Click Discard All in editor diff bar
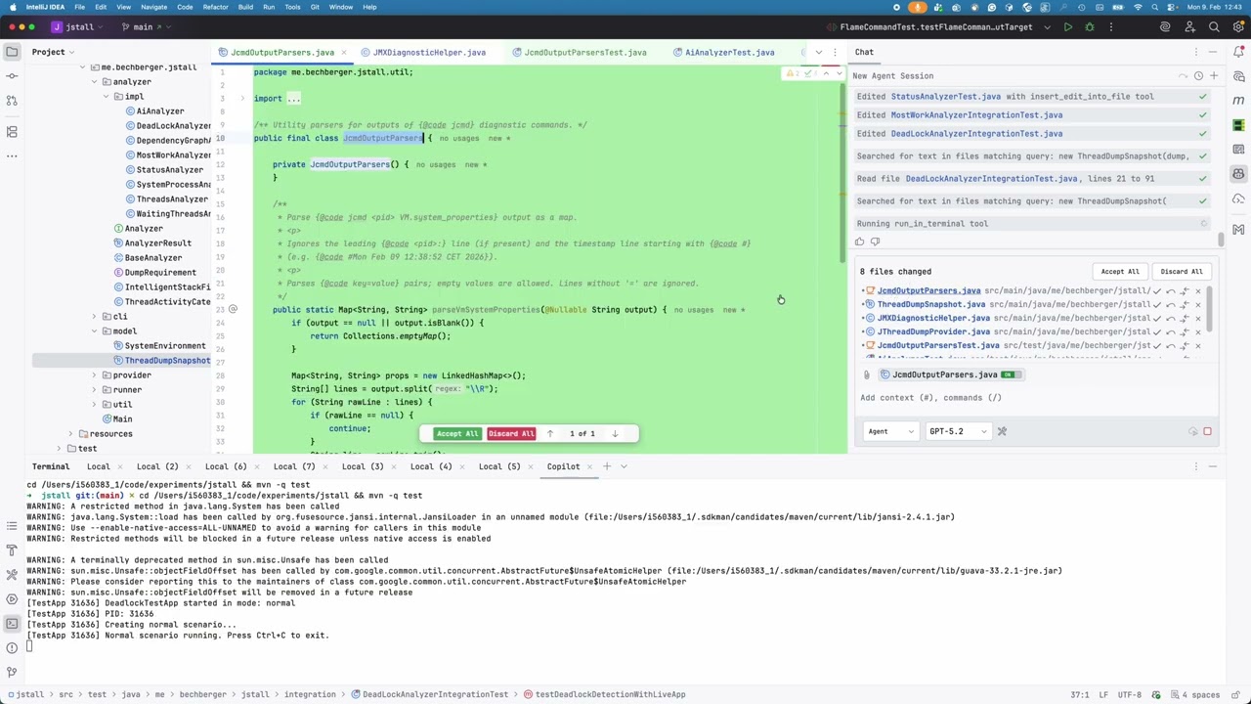 pos(511,433)
